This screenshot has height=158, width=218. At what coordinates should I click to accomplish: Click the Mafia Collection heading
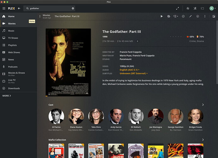coord(57,140)
